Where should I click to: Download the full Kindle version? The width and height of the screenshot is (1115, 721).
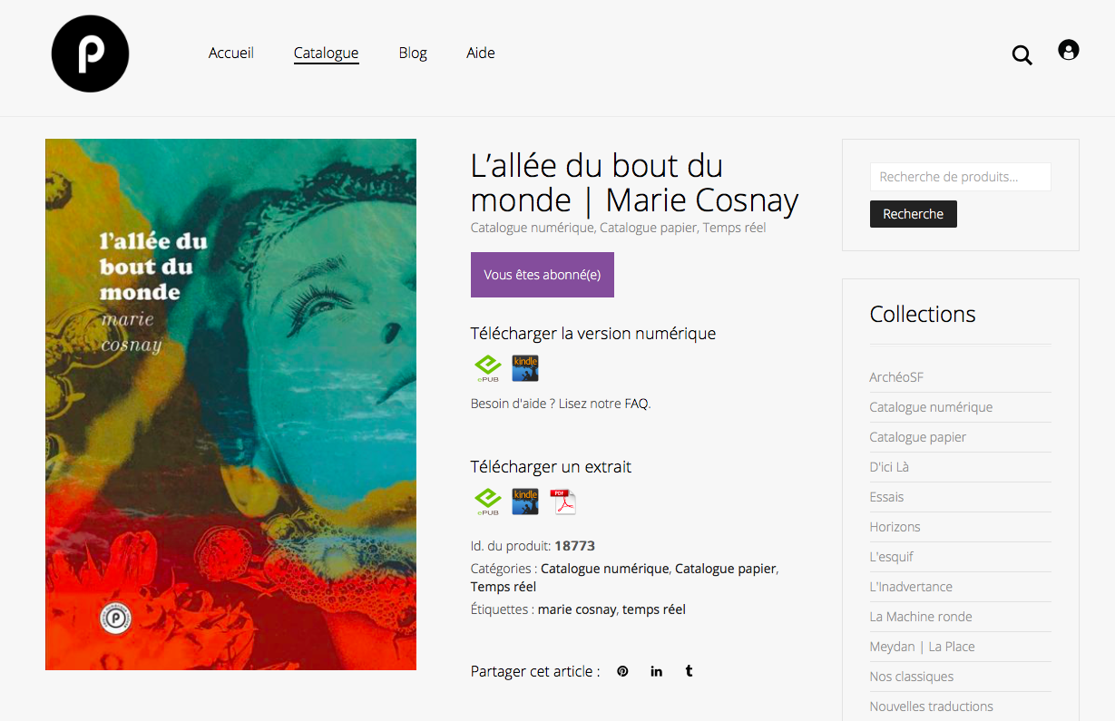point(525,368)
